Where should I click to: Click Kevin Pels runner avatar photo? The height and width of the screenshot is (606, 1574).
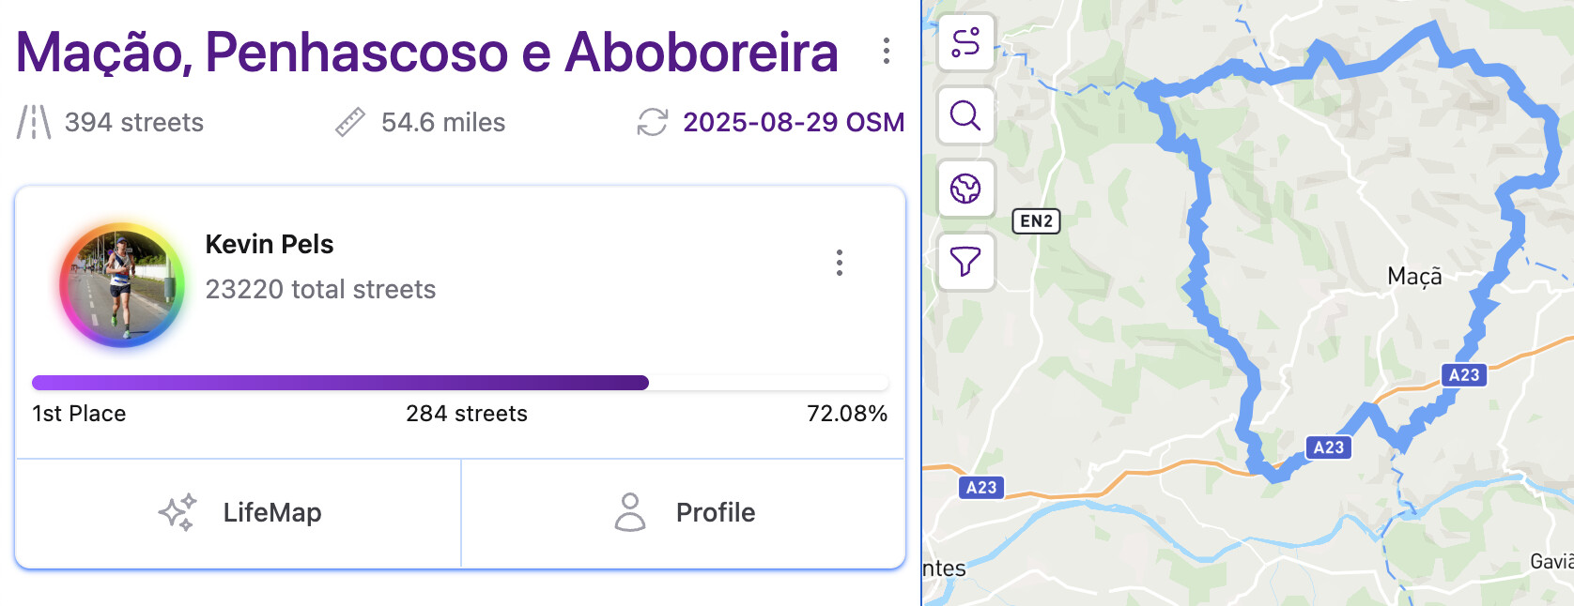pyautogui.click(x=122, y=285)
